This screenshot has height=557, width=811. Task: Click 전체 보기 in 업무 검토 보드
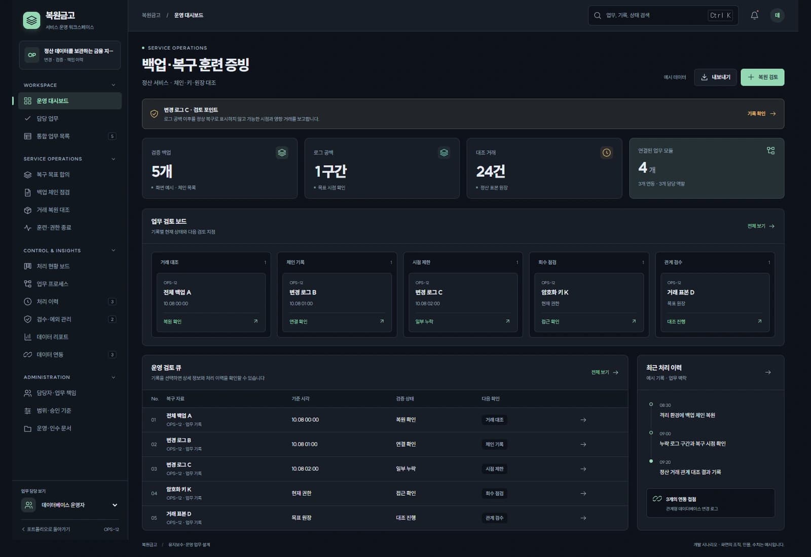[x=761, y=226]
